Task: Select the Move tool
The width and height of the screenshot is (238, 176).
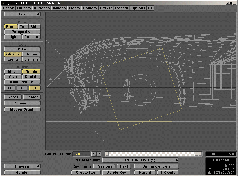Action: [x=12, y=72]
